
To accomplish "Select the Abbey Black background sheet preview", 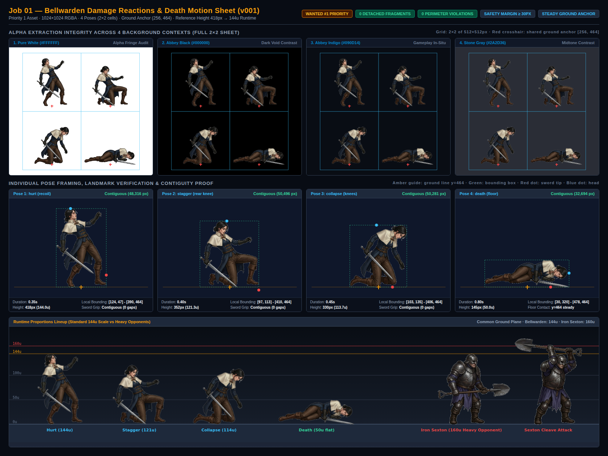I will pyautogui.click(x=230, y=111).
